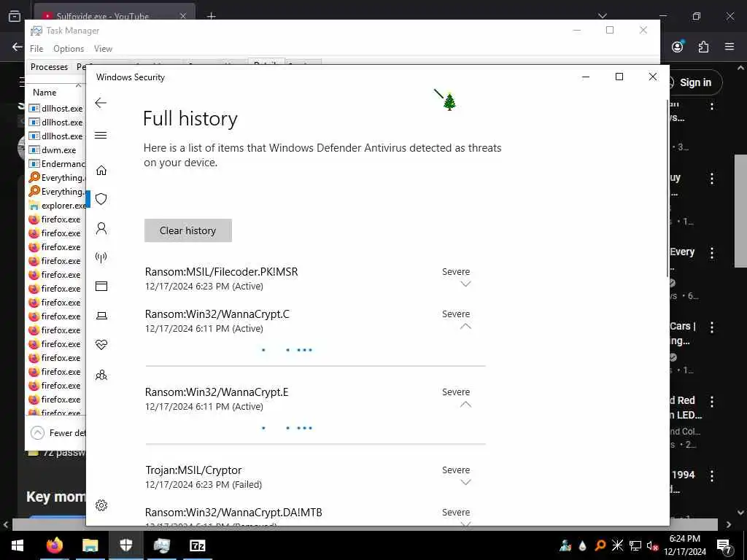Click the YouTube Sign in button
Viewport: 747px width, 560px height.
pos(695,82)
